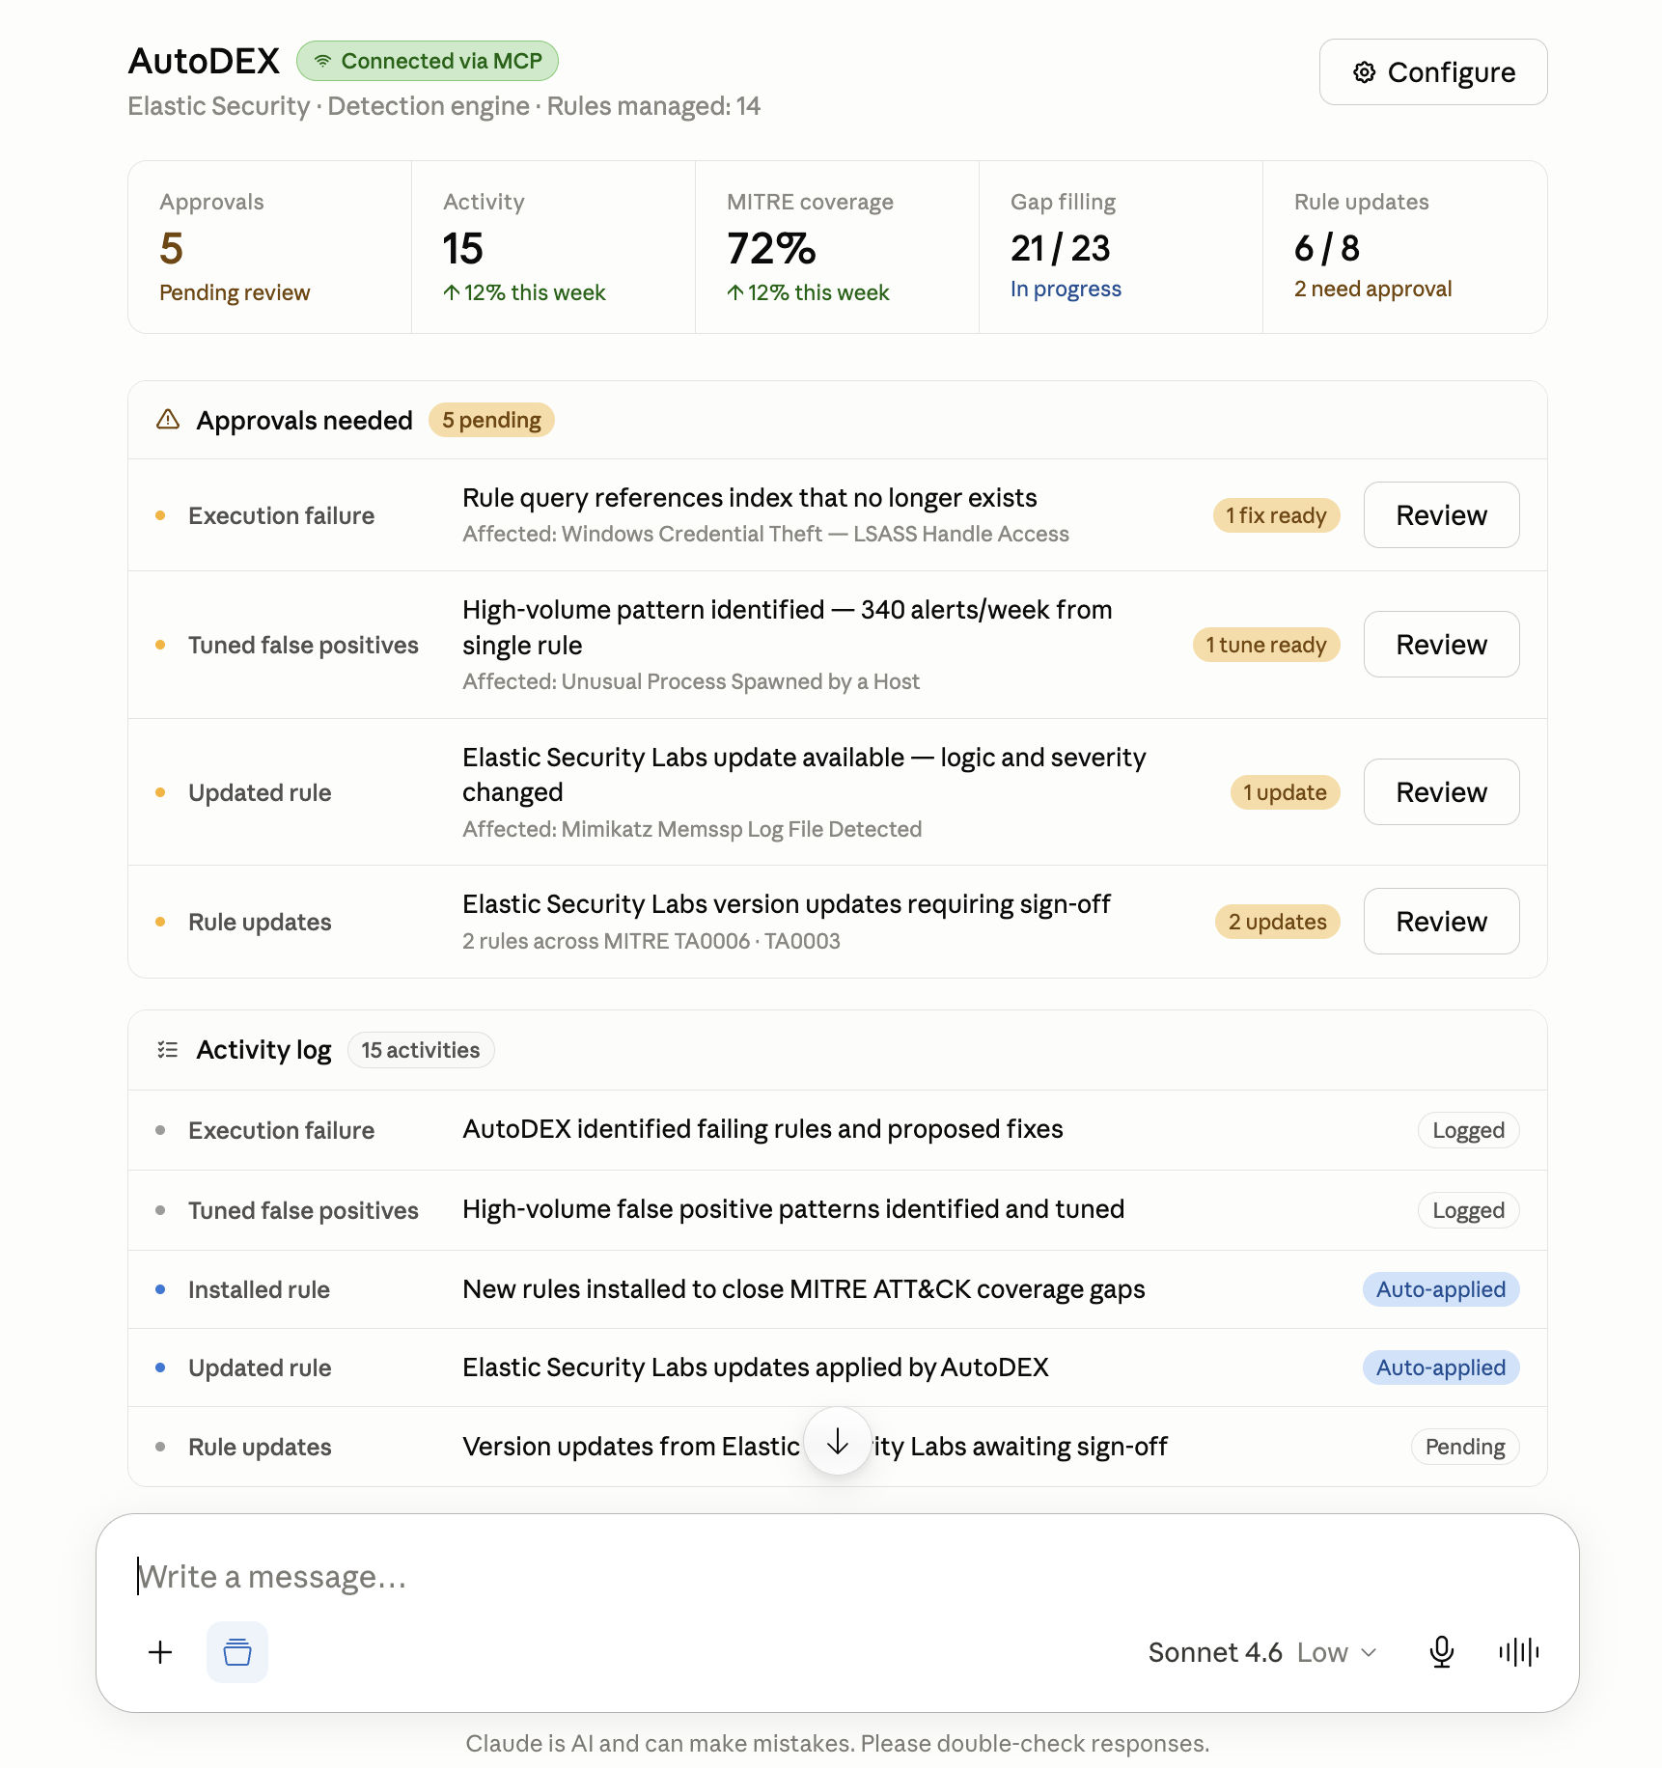The height and width of the screenshot is (1768, 1662).
Task: Click the Logged badge on the Execution failure log row
Action: point(1468,1130)
